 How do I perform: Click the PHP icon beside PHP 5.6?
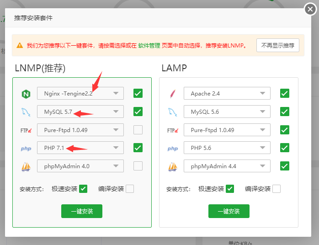173,148
